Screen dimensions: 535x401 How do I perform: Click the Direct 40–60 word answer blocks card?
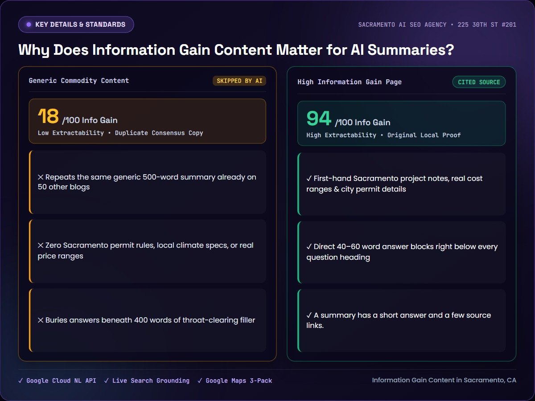click(402, 252)
